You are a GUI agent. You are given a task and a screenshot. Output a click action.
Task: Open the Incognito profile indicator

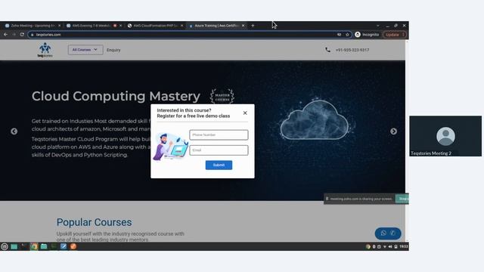367,35
